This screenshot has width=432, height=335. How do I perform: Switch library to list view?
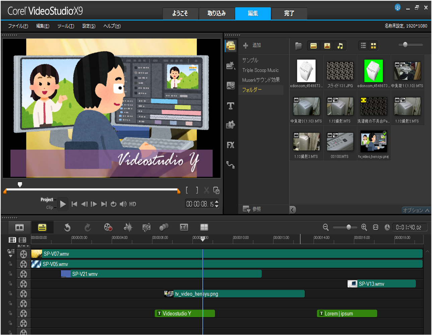point(363,46)
